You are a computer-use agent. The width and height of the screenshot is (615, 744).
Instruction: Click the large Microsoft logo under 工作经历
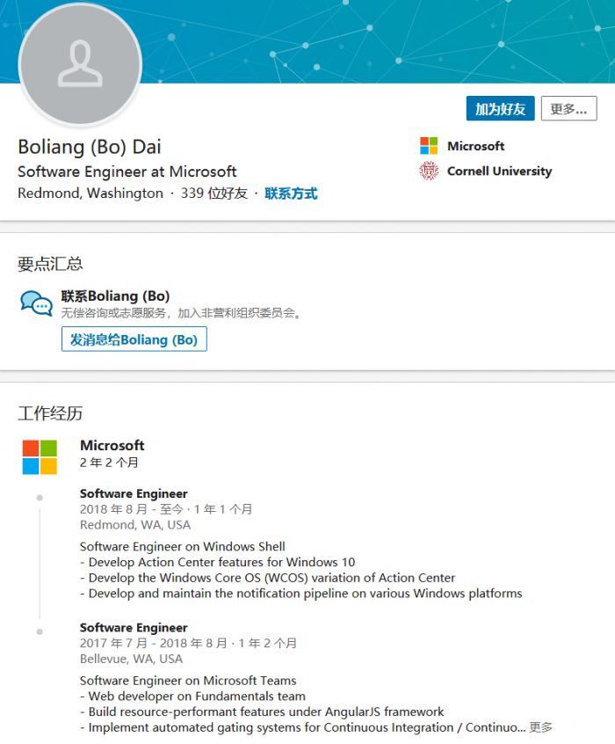40,457
